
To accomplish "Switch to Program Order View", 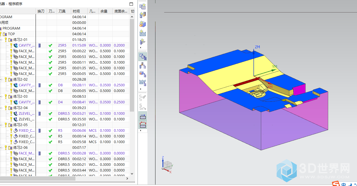I will pyautogui.click(x=143, y=57).
